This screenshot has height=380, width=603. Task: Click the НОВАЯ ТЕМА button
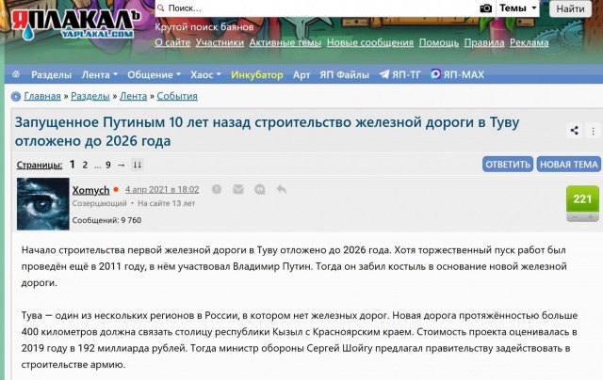(x=569, y=165)
